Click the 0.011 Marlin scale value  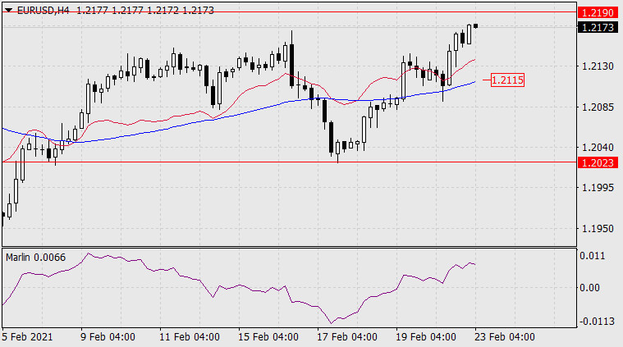tap(593, 256)
